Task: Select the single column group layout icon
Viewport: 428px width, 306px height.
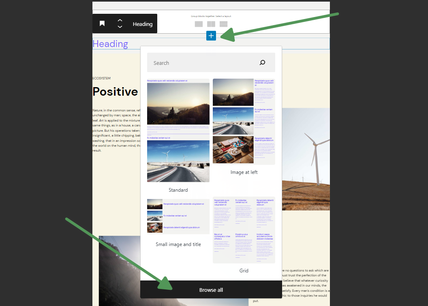Action: pyautogui.click(x=199, y=24)
